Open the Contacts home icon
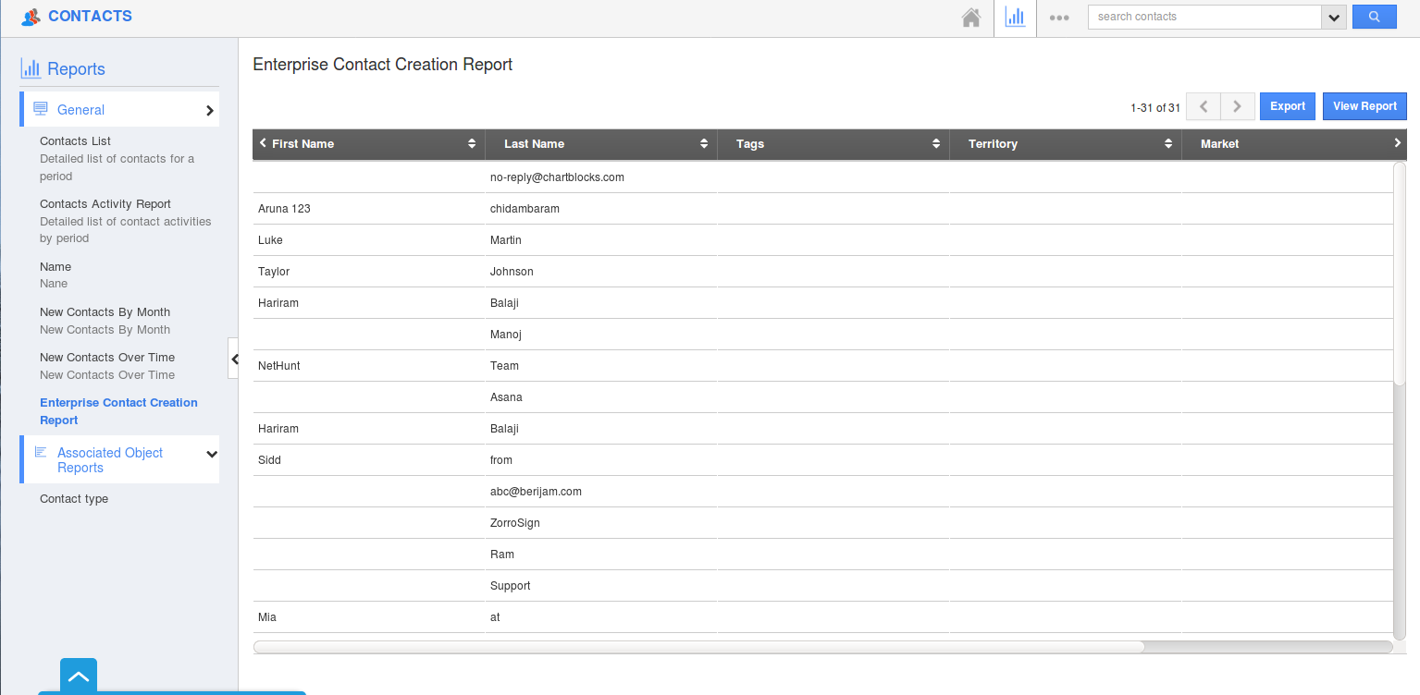This screenshot has width=1420, height=695. click(x=970, y=17)
